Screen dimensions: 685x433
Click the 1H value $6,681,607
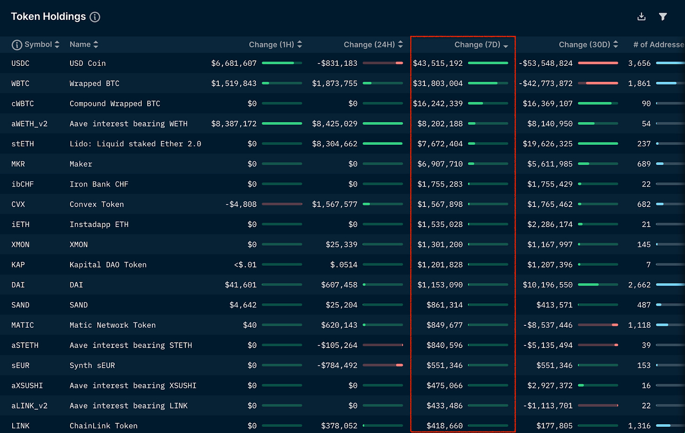point(234,63)
